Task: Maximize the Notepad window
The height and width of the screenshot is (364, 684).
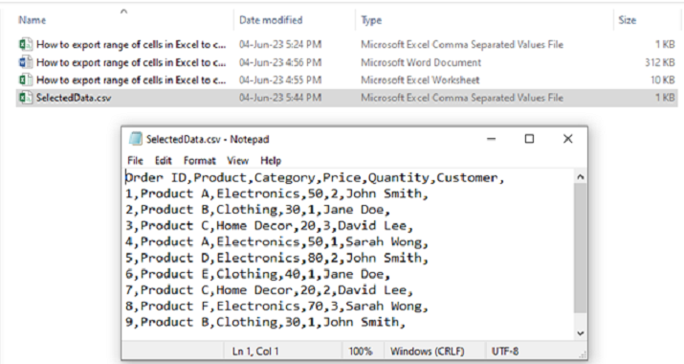Action: click(529, 139)
